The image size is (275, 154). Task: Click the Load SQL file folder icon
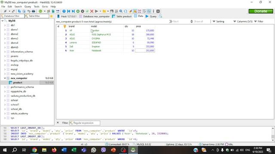click(104, 11)
